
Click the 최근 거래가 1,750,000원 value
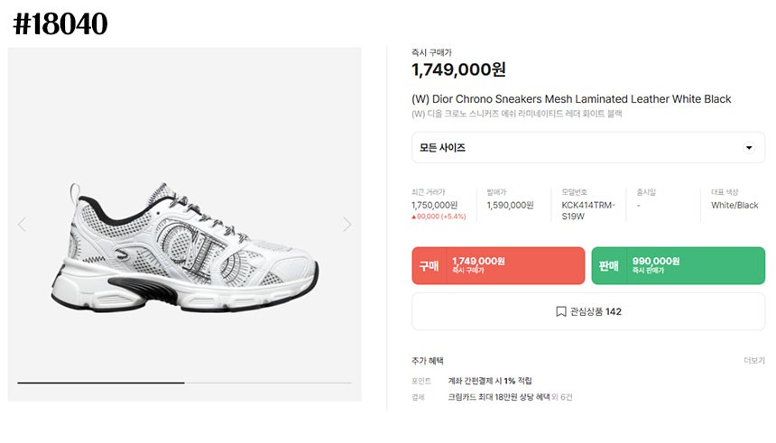pos(434,205)
